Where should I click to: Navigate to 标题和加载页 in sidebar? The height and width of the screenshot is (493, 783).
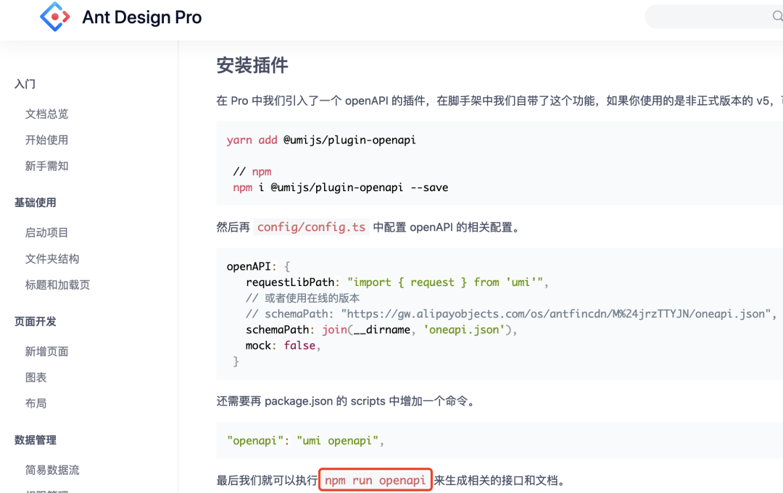(x=57, y=285)
